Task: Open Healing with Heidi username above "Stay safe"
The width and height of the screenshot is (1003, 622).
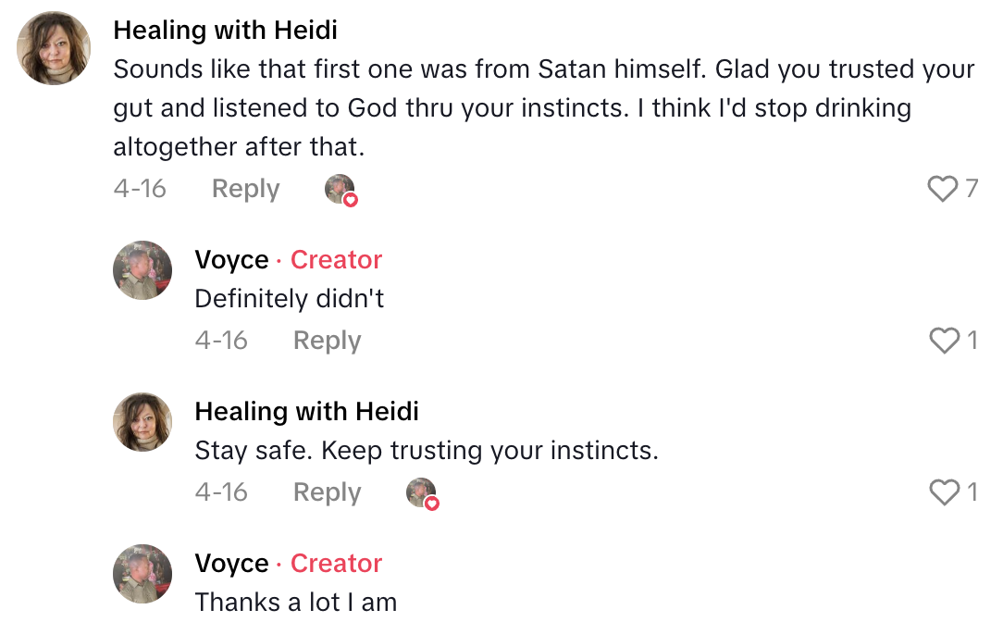Action: (x=306, y=411)
